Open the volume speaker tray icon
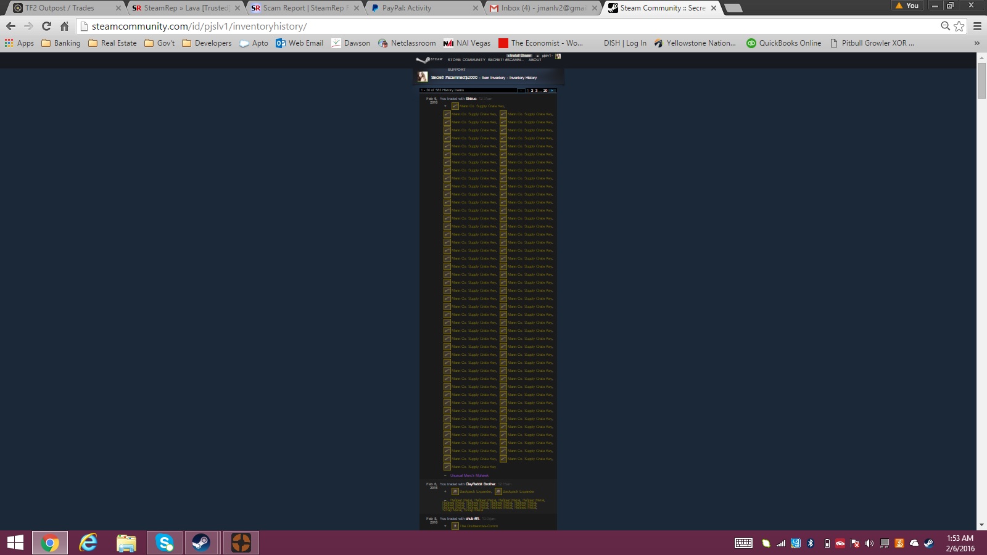This screenshot has width=987, height=555. (x=869, y=543)
